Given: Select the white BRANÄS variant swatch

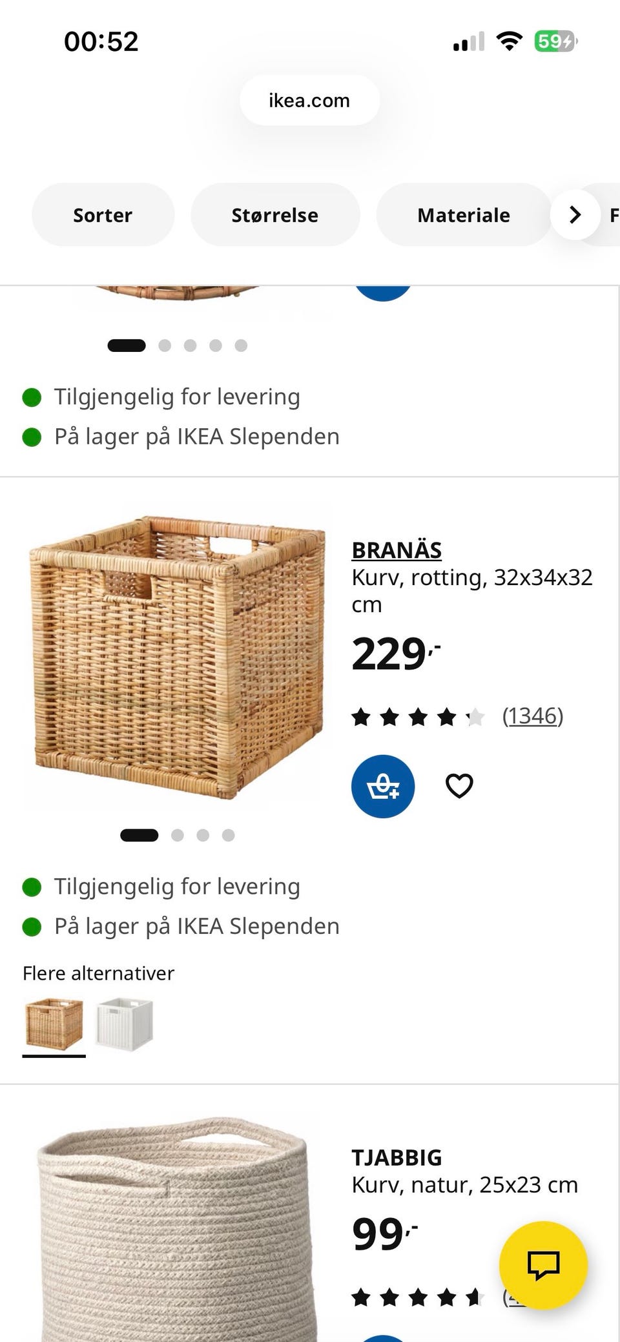Looking at the screenshot, I should 124,1024.
